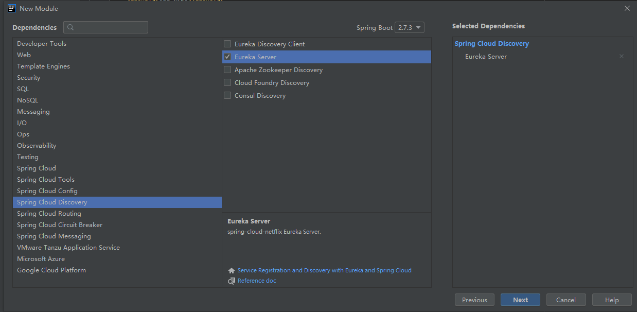Click the Previous button
Viewport: 637px width, 312px height.
pos(474,300)
